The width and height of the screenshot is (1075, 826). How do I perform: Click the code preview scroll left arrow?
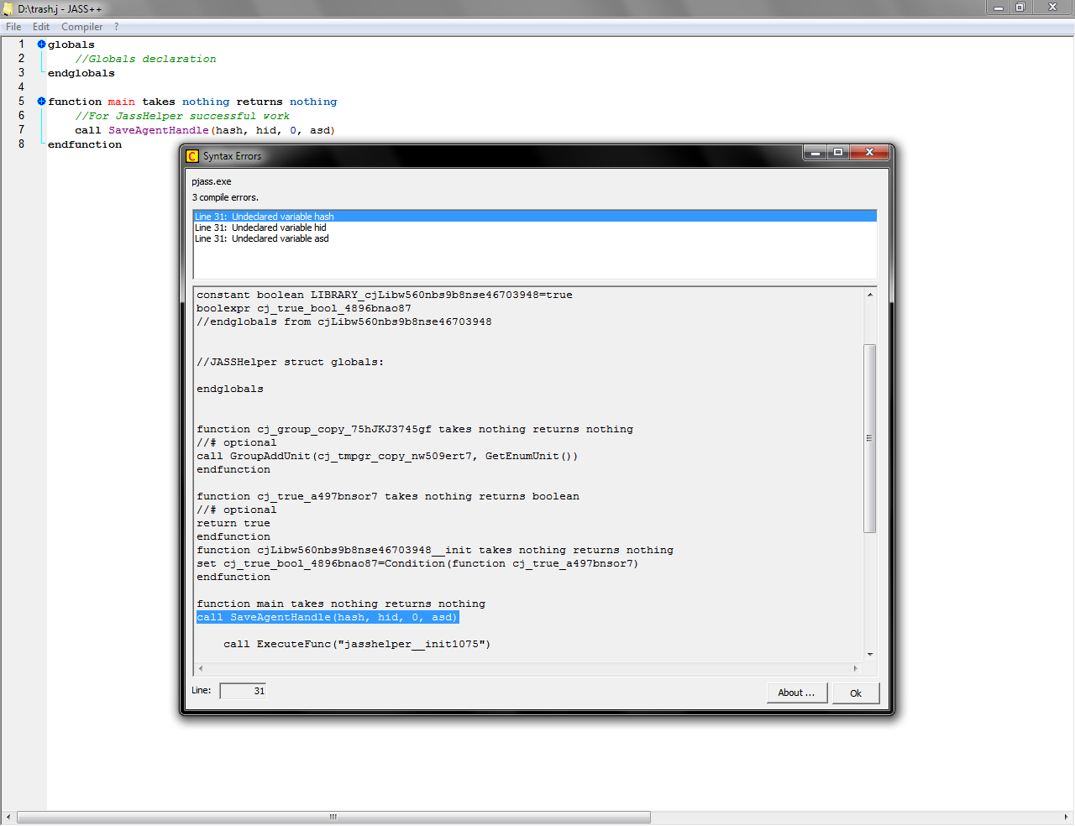click(x=200, y=669)
